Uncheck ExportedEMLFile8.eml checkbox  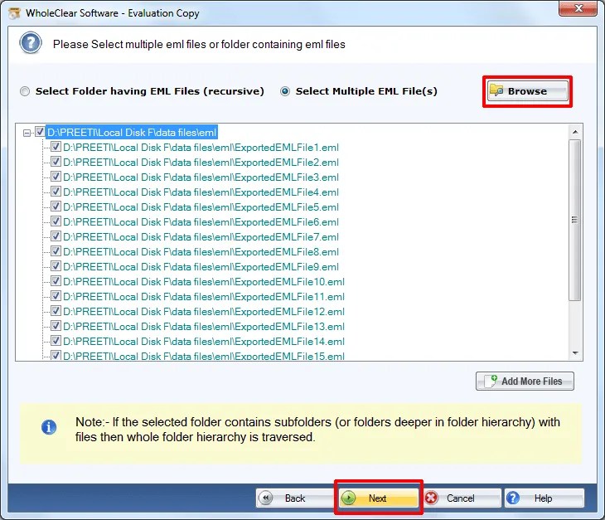(x=56, y=251)
